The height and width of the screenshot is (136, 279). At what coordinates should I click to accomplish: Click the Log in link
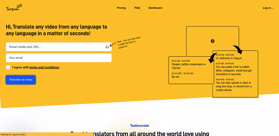click(x=268, y=8)
